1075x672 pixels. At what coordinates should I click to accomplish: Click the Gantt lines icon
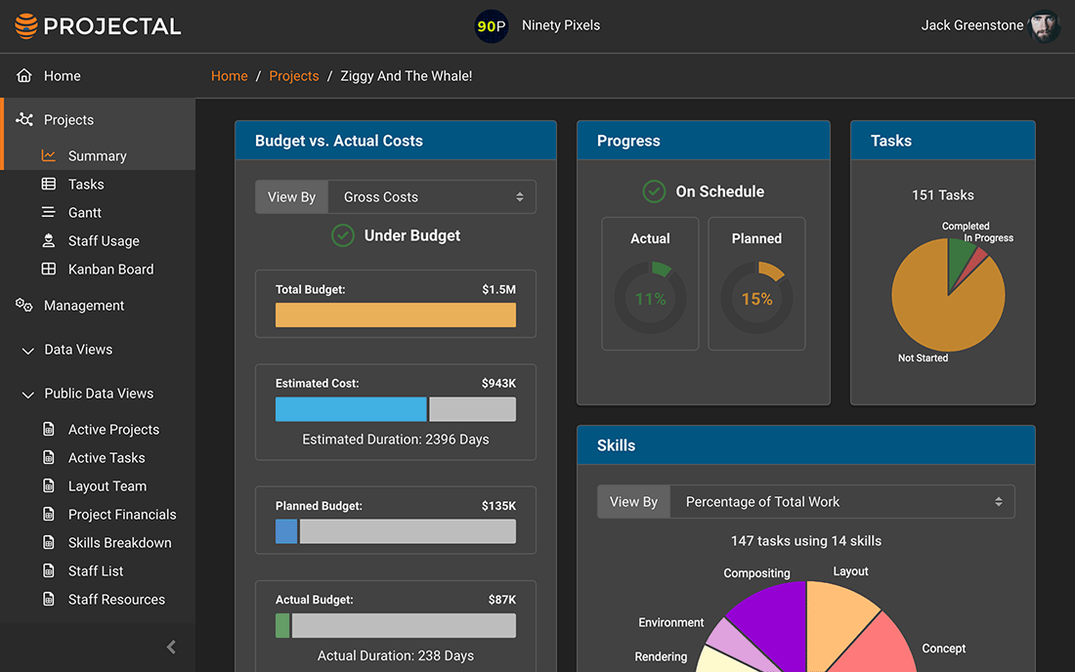tap(48, 212)
